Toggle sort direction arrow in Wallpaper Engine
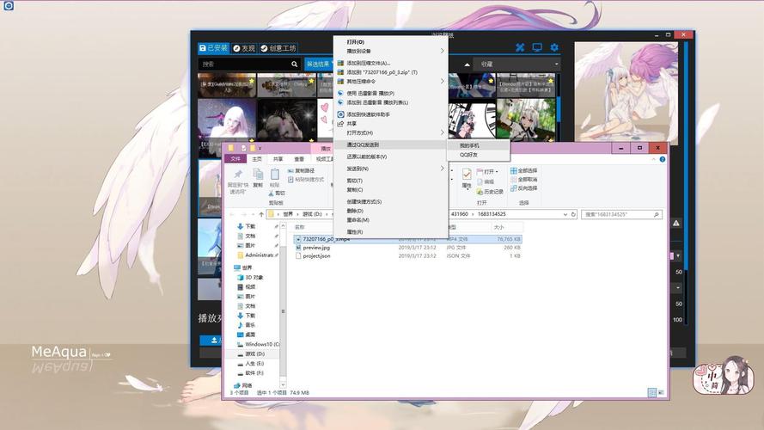 tap(467, 64)
